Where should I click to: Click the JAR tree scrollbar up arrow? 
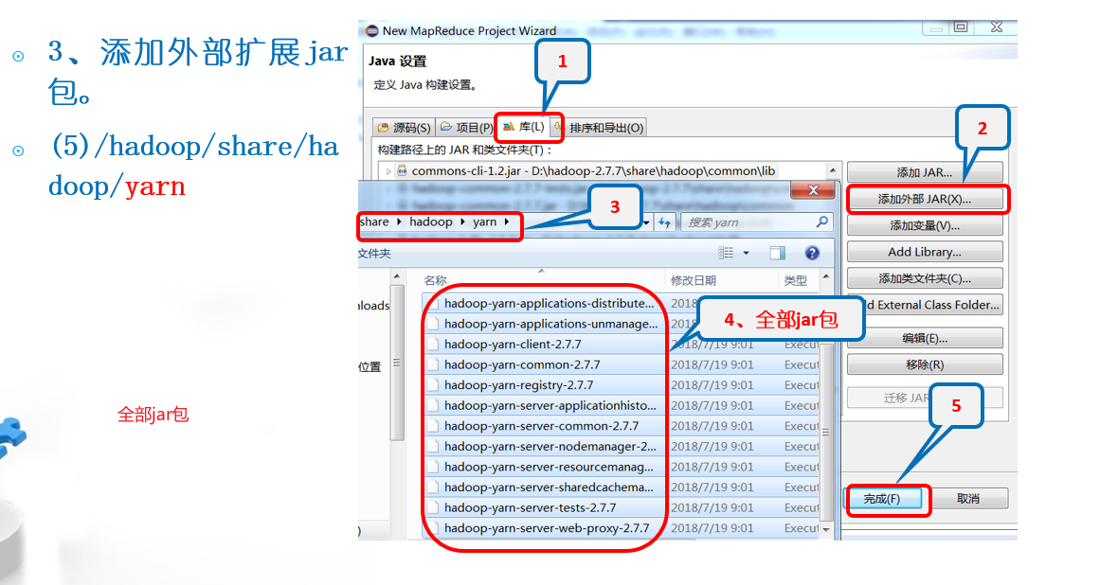(x=833, y=170)
